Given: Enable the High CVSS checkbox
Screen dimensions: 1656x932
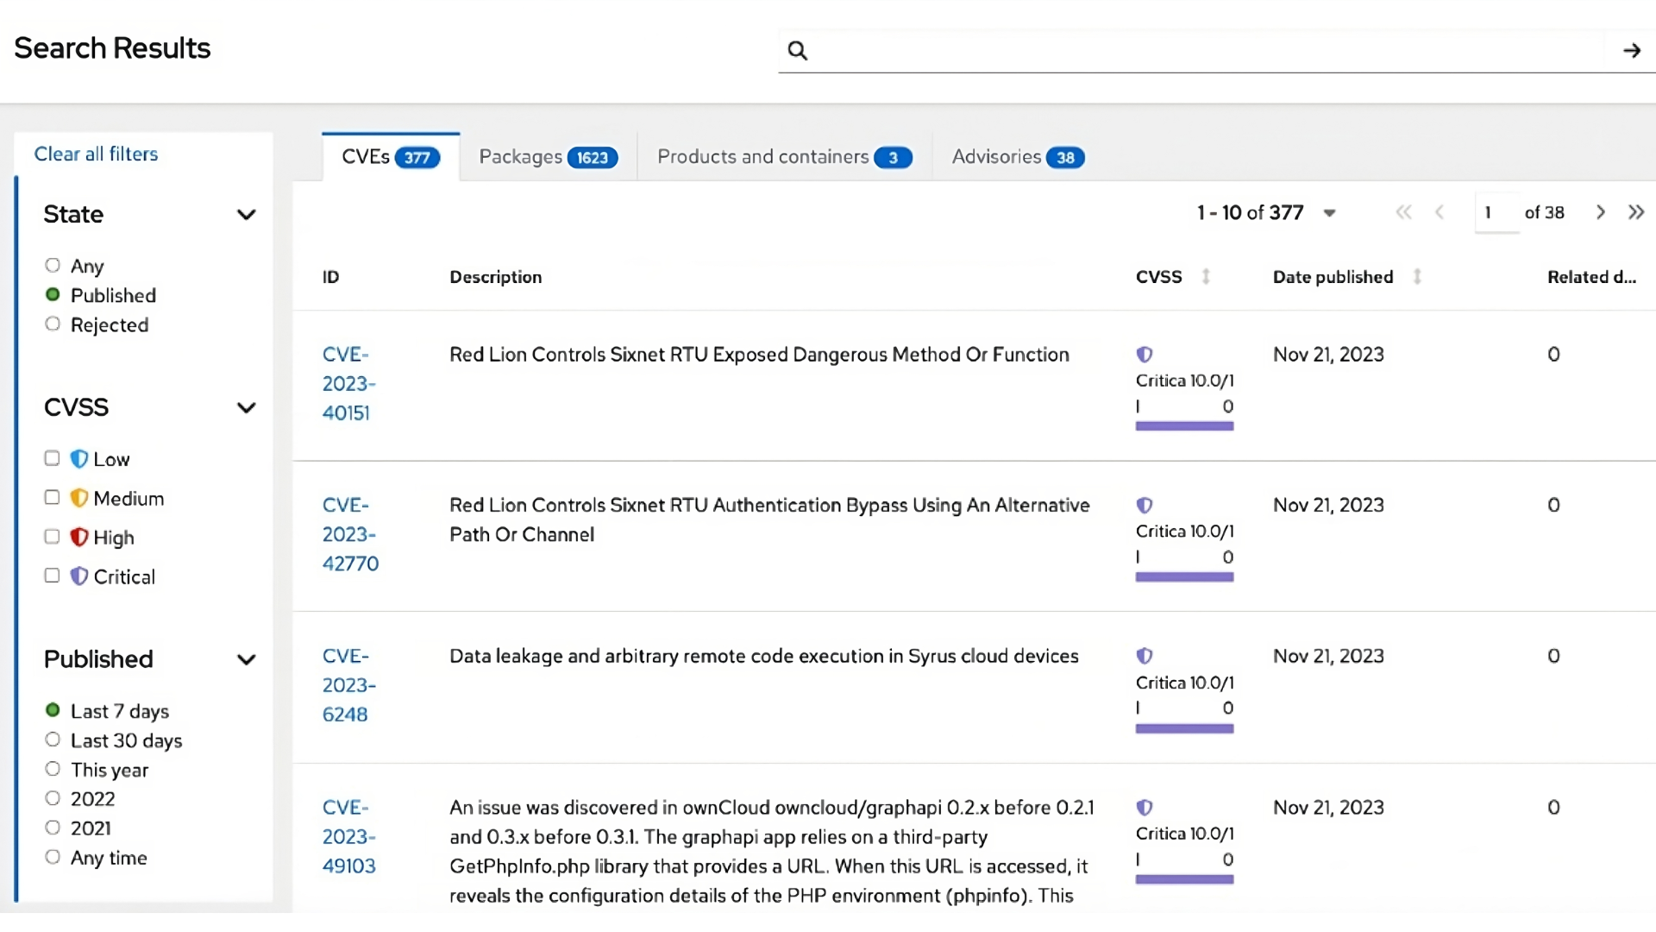Looking at the screenshot, I should click(x=52, y=536).
